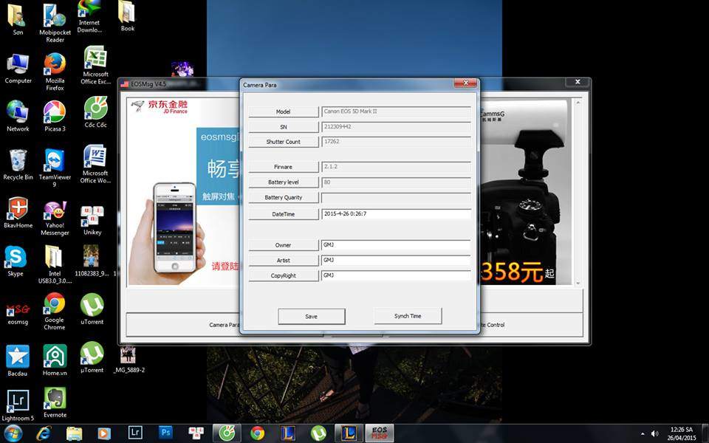
Task: Focus the CopyRight text field
Action: 396,275
